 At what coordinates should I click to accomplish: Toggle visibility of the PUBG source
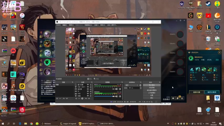[88, 94]
